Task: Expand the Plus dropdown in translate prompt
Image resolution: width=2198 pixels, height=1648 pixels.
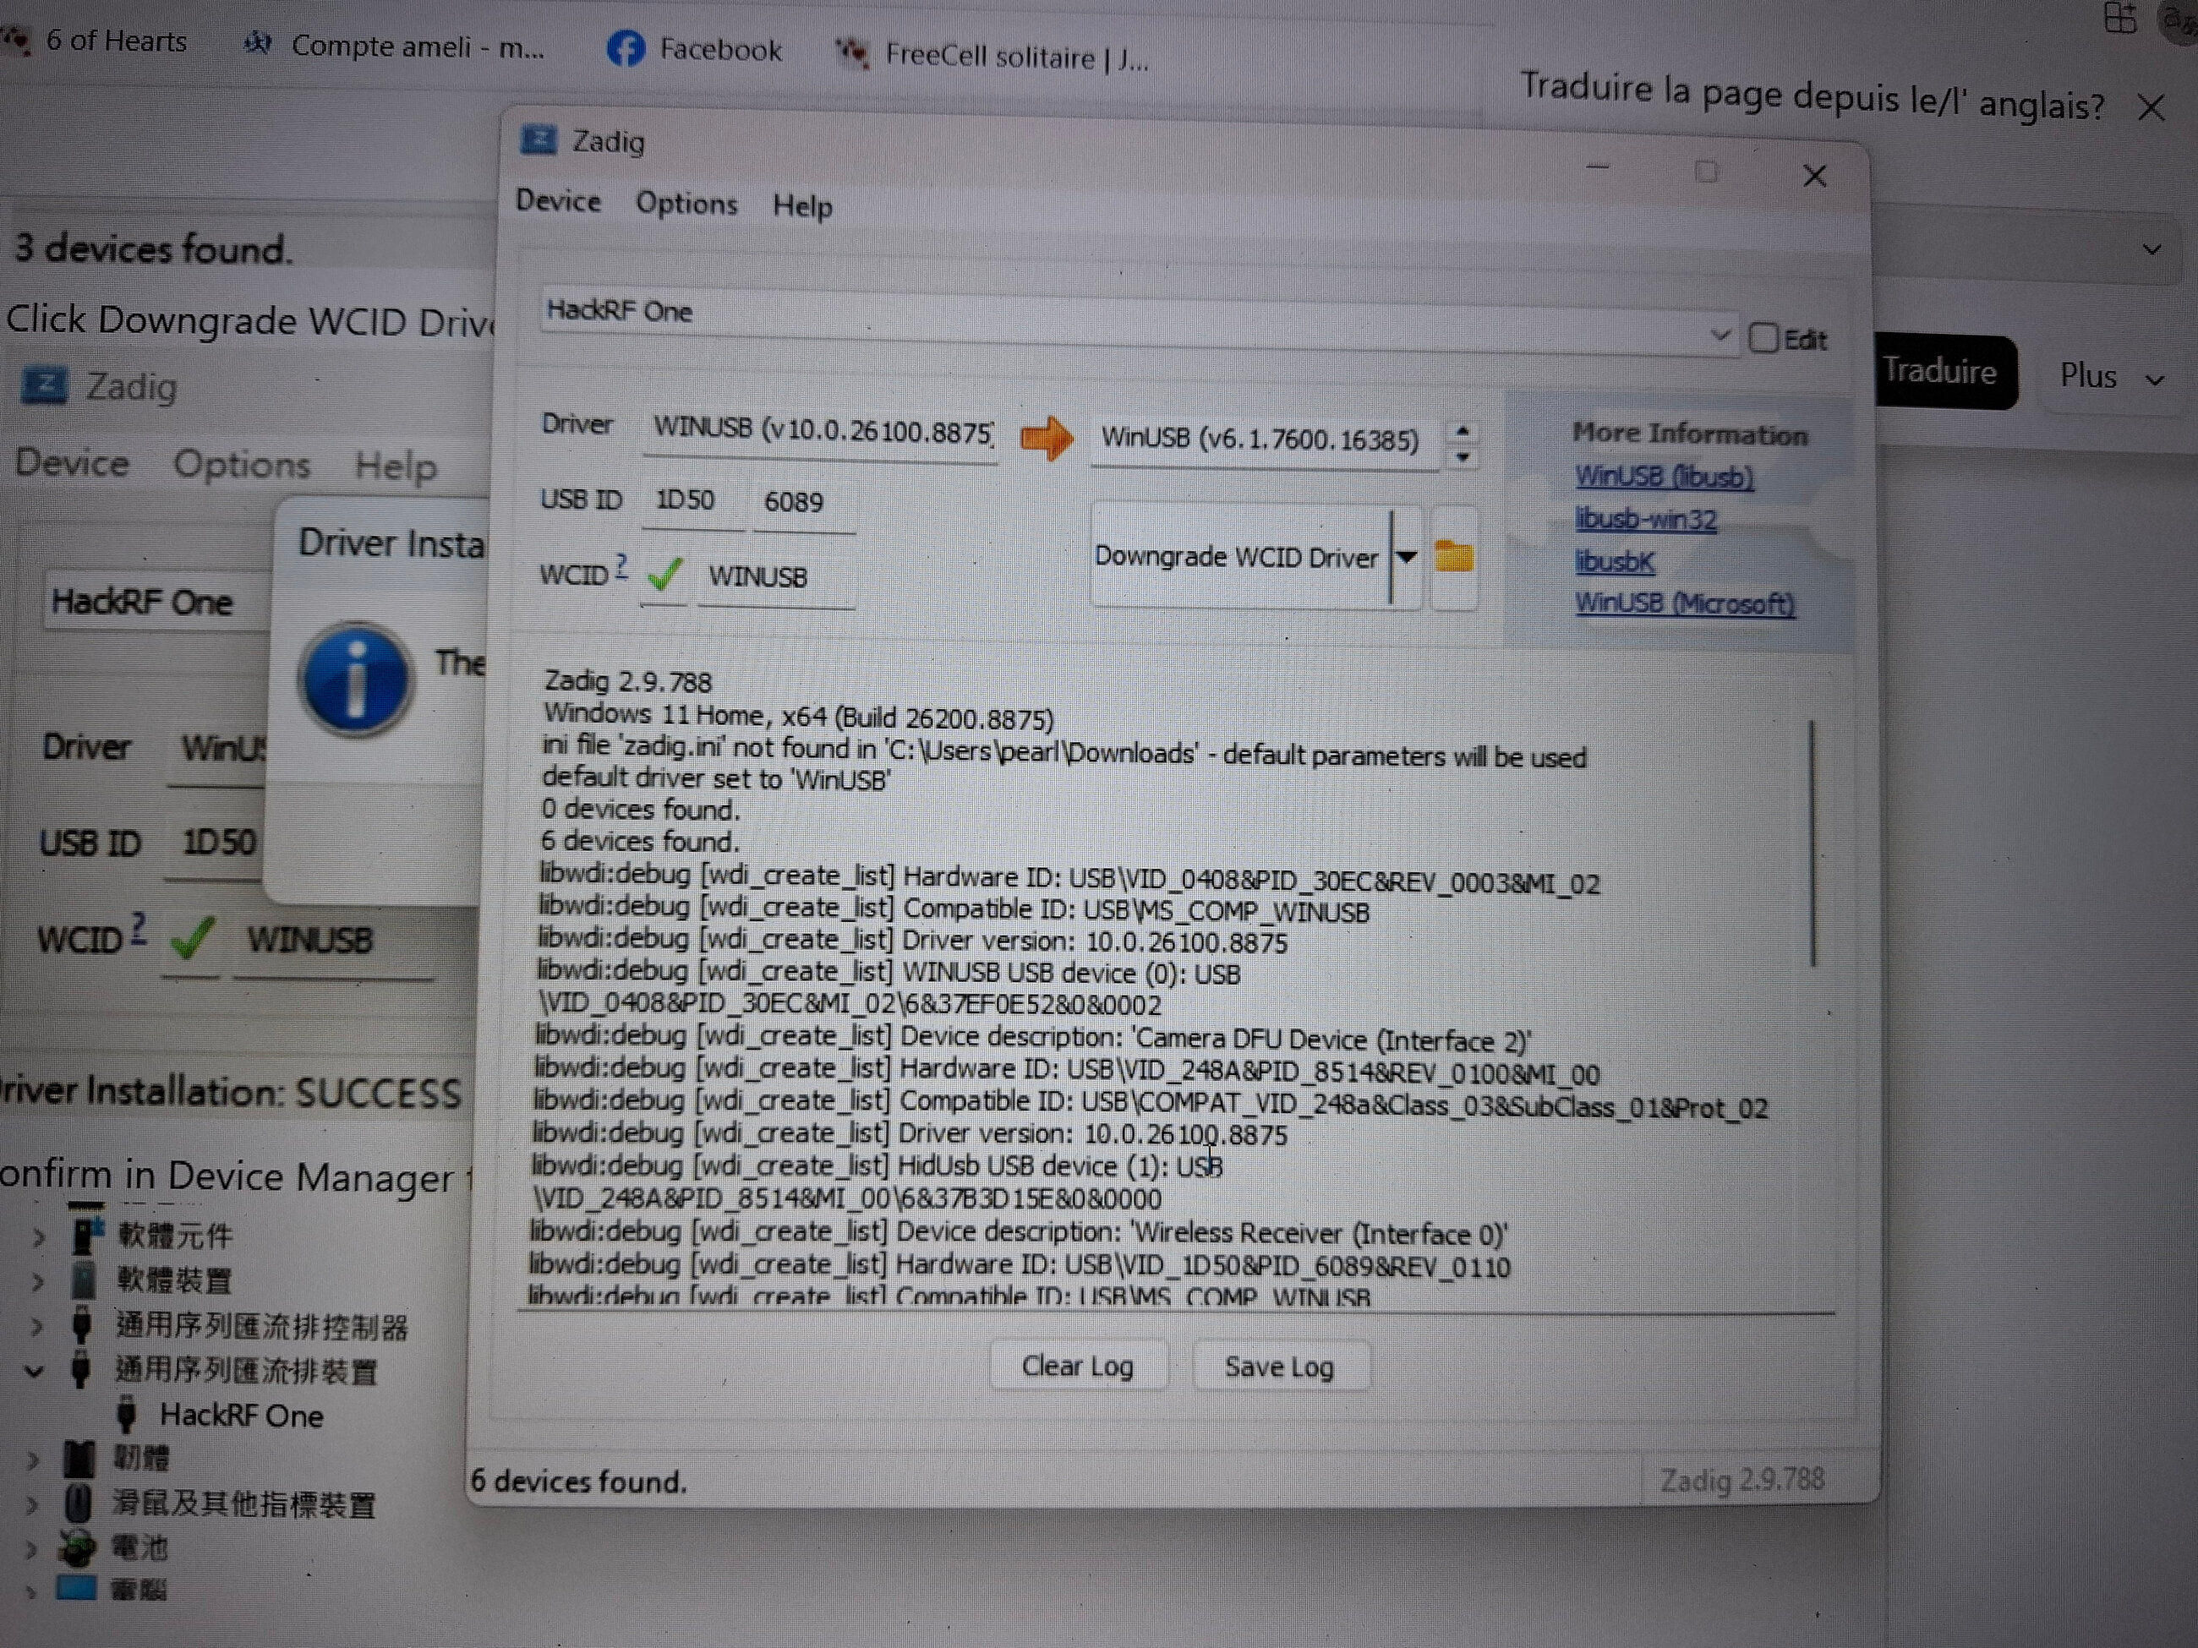Action: 2111,376
